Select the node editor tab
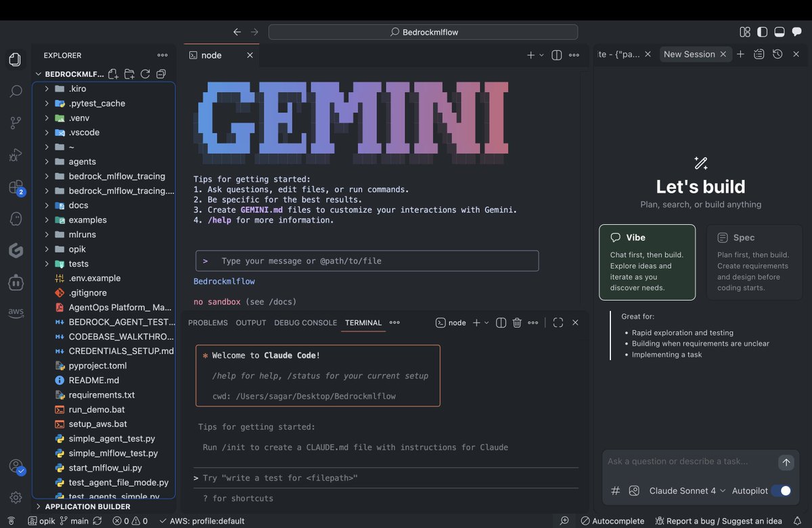The height and width of the screenshot is (528, 812). pos(220,56)
